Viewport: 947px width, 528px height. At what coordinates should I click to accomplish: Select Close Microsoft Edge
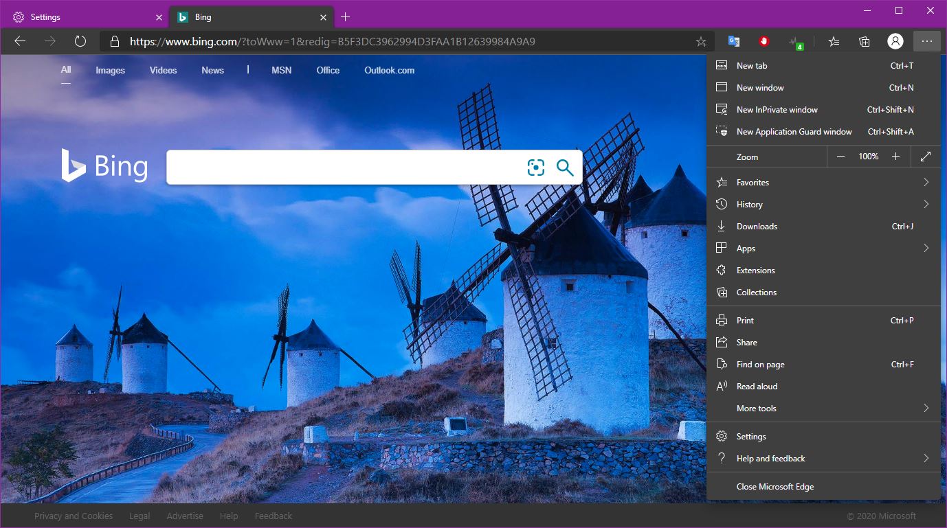[823, 487]
